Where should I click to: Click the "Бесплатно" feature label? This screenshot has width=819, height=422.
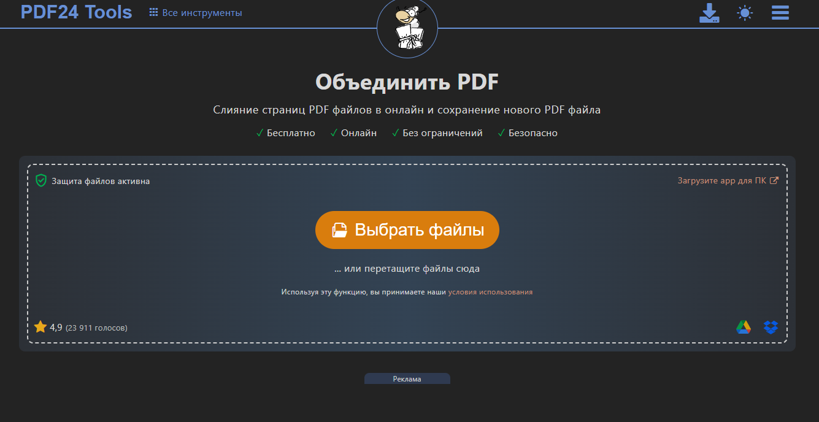[291, 132]
